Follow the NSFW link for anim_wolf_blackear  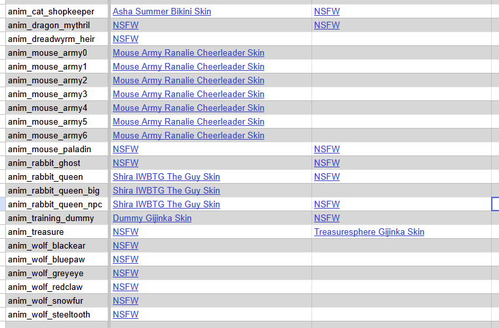pyautogui.click(x=125, y=246)
